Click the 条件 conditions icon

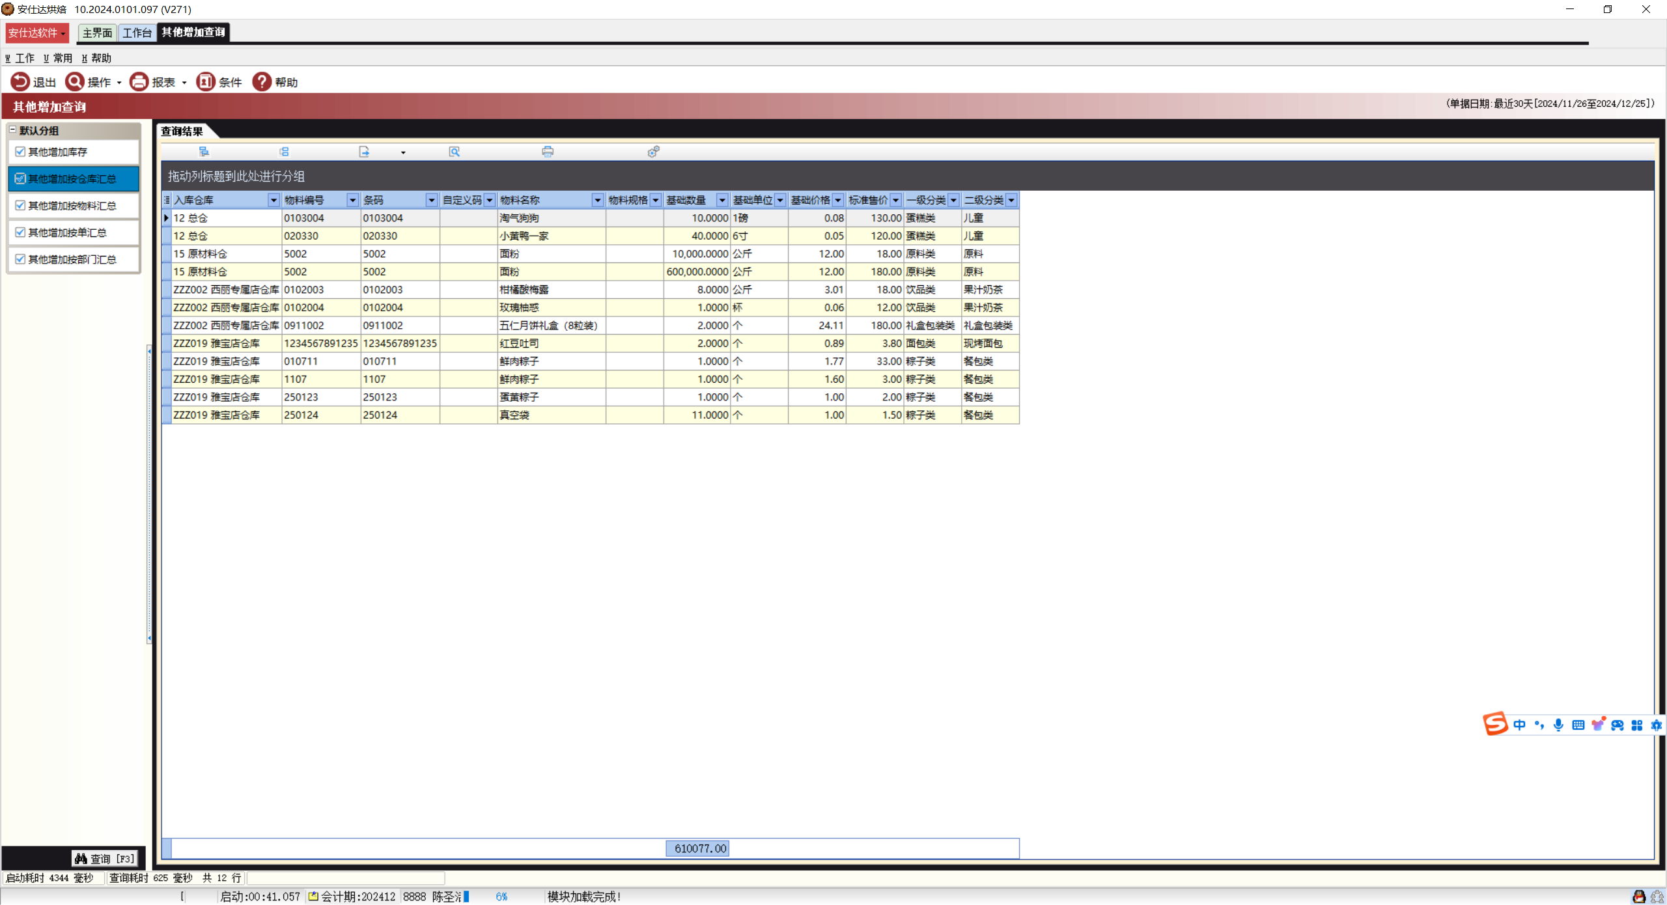tap(206, 81)
